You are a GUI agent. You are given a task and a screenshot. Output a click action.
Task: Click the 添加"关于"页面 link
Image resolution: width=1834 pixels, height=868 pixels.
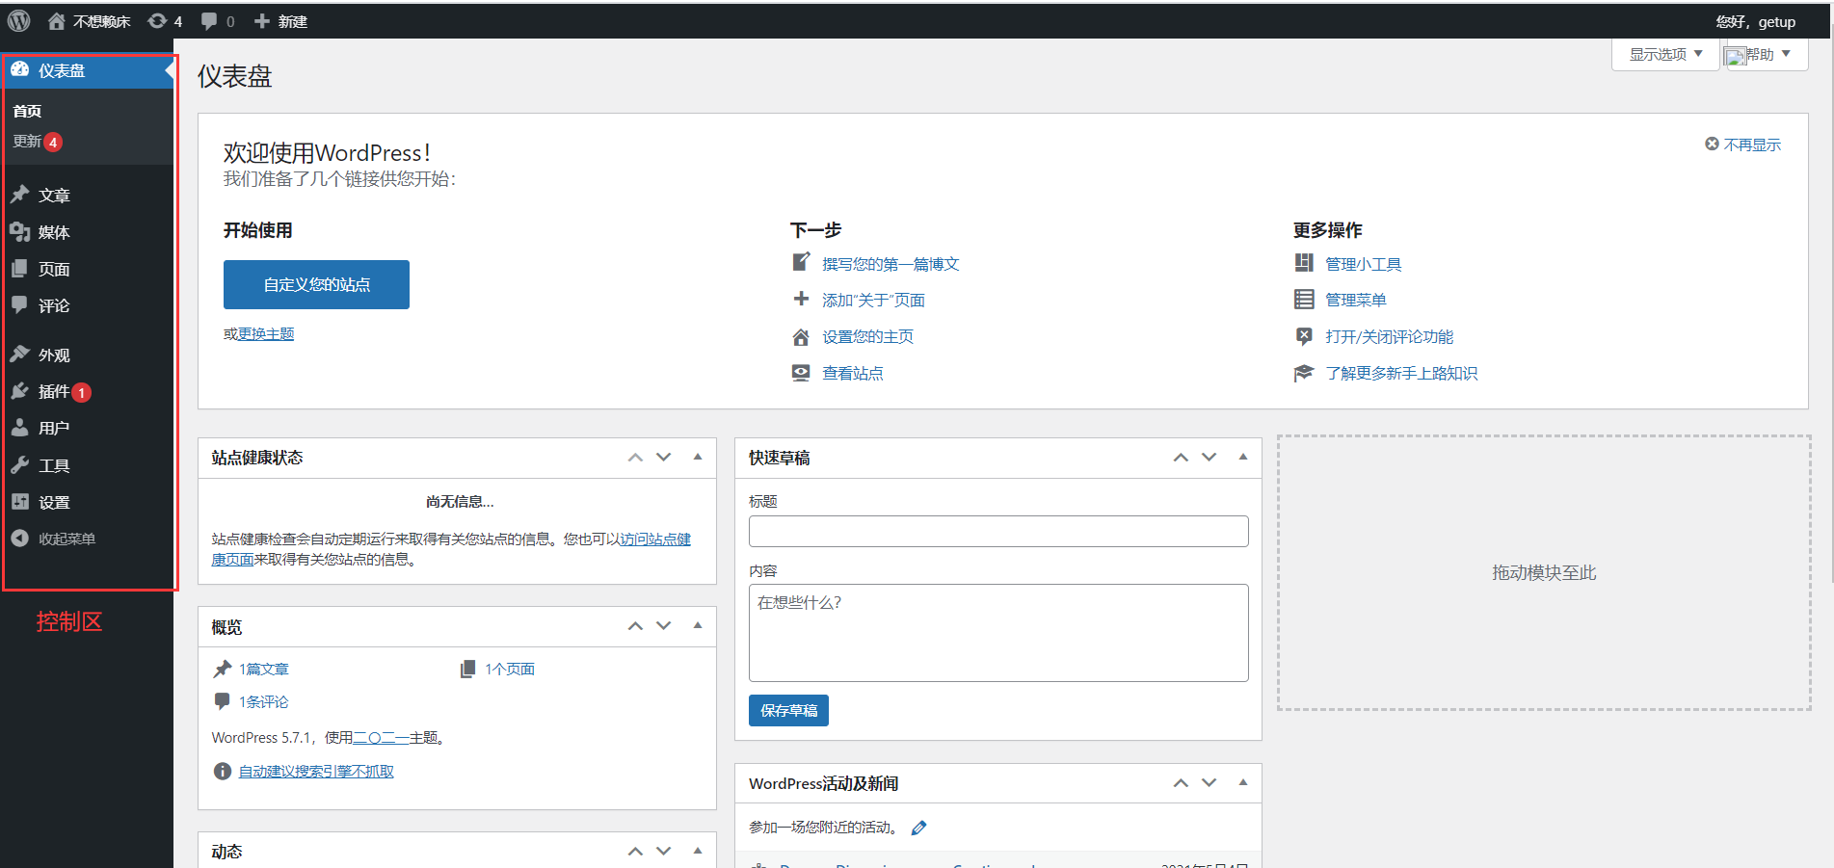(x=873, y=301)
